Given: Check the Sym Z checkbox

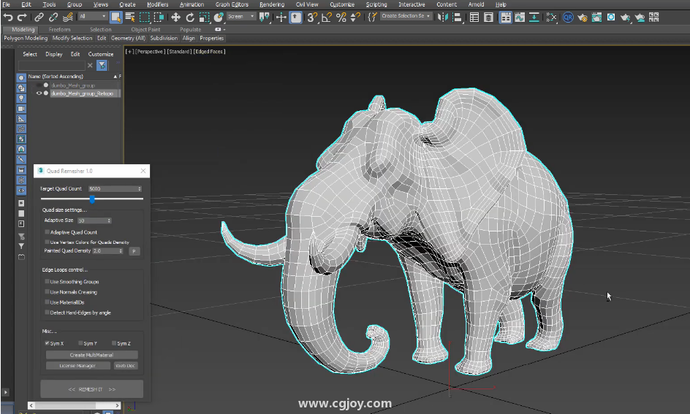Looking at the screenshot, I should tap(114, 342).
